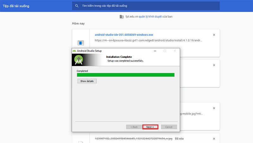Click the 'Đã xóa' status text
Viewport: 253px width, 143px height.
pos(179,139)
